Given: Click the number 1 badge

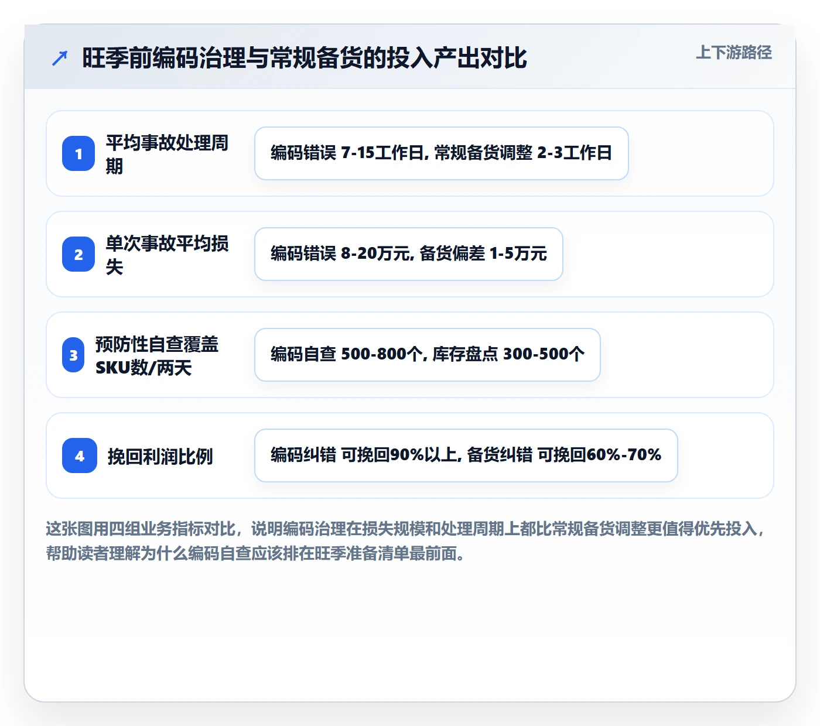Looking at the screenshot, I should point(78,153).
